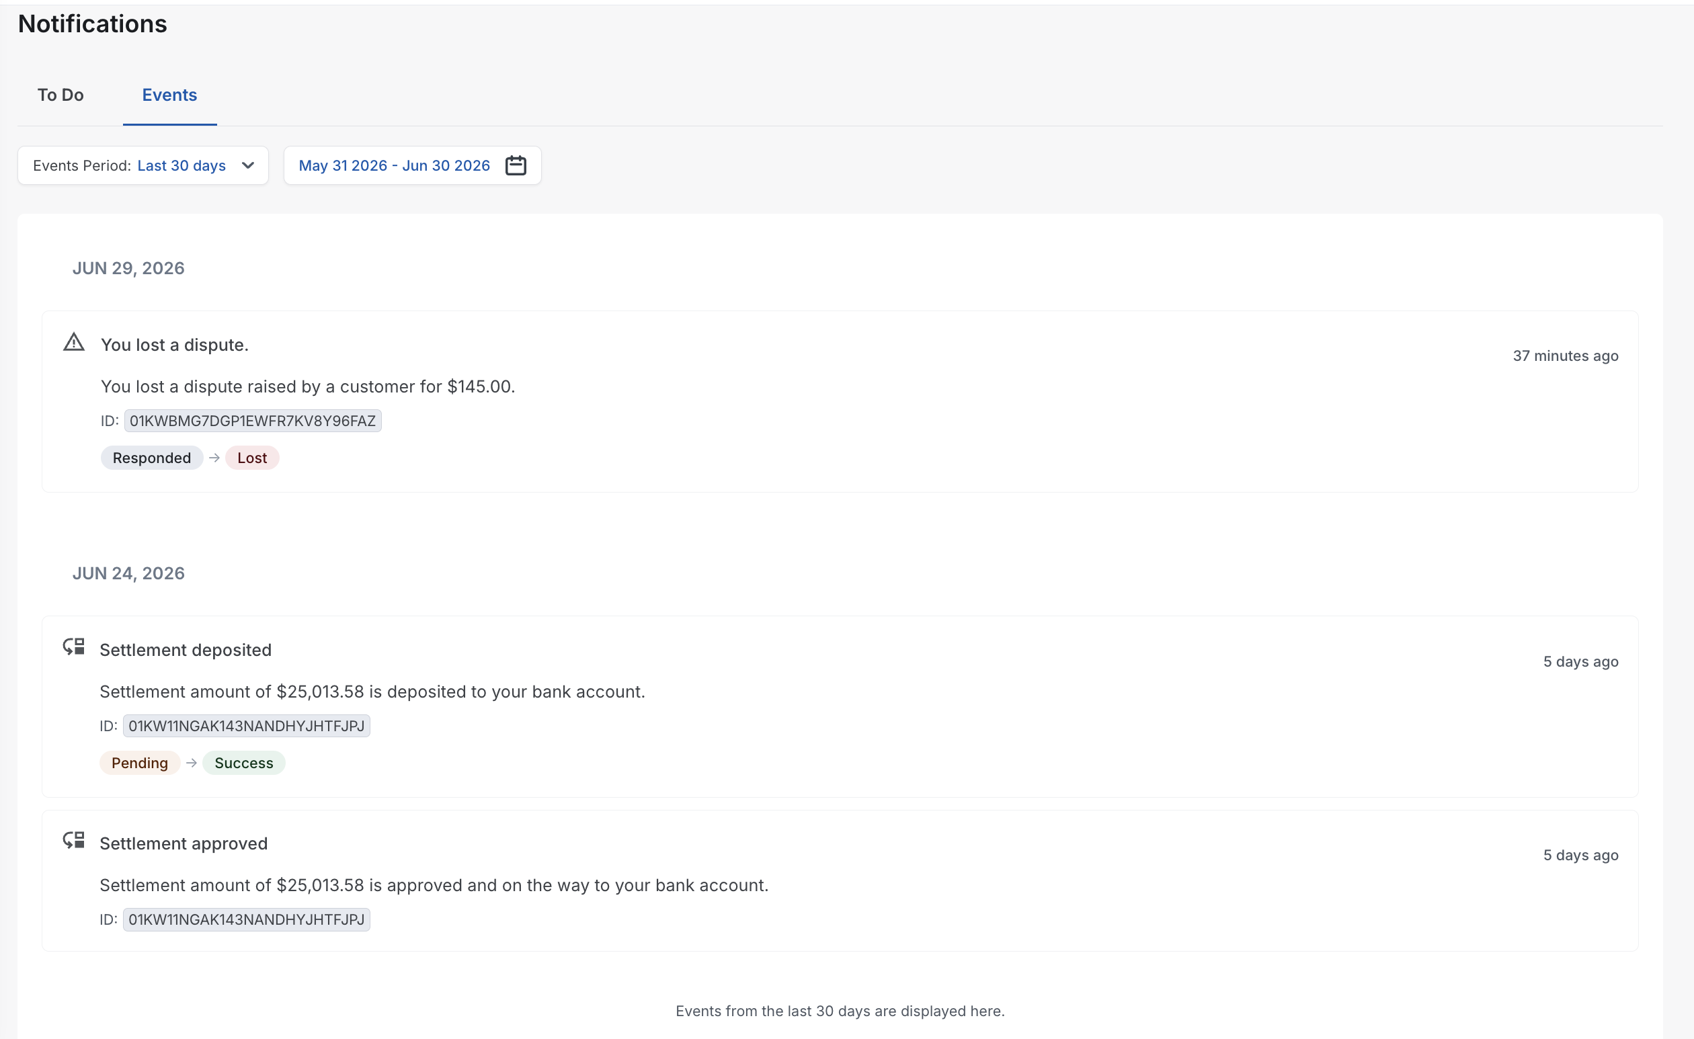Viewport: 1694px width, 1039px height.
Task: Select the Events tab
Action: click(x=169, y=95)
